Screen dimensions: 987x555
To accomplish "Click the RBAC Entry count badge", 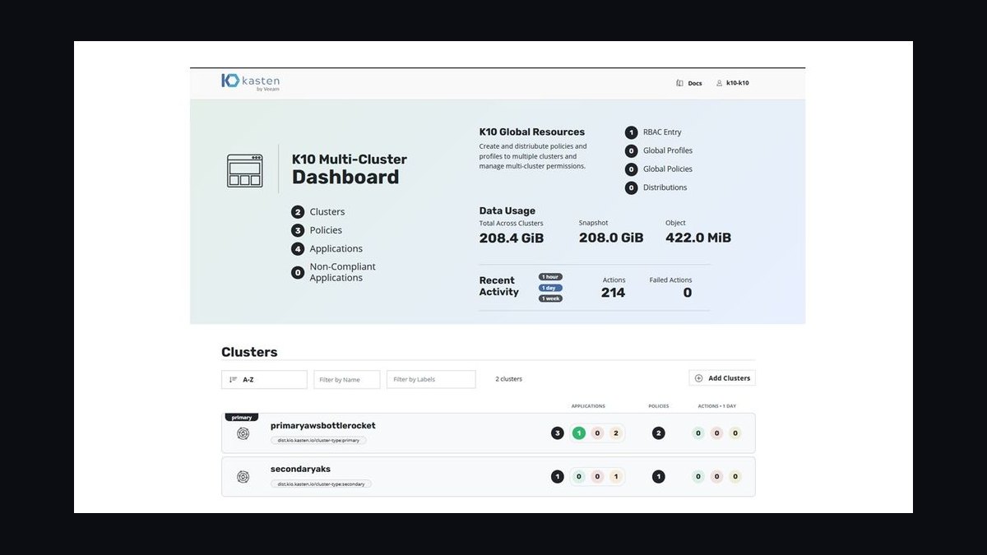I will pyautogui.click(x=632, y=132).
